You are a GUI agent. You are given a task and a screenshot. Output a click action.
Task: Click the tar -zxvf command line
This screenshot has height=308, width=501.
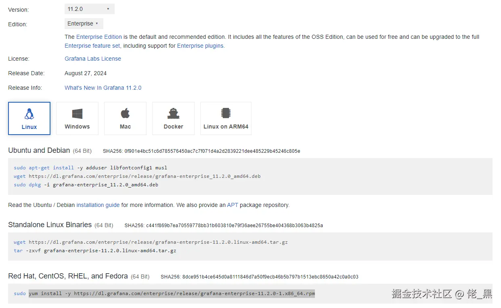[x=95, y=251]
